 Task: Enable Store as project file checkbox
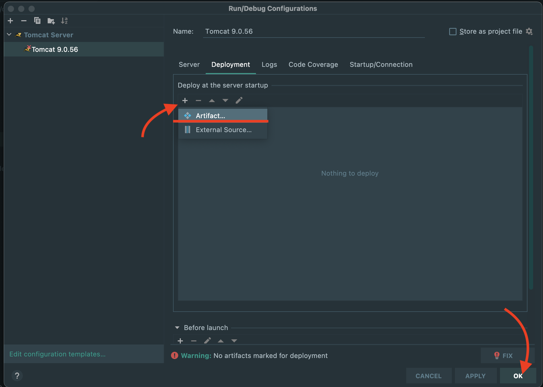point(453,32)
